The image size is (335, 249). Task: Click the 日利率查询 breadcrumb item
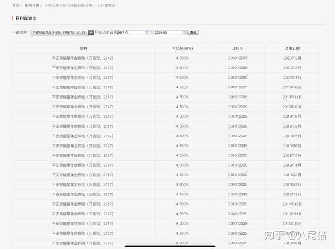pyautogui.click(x=107, y=6)
